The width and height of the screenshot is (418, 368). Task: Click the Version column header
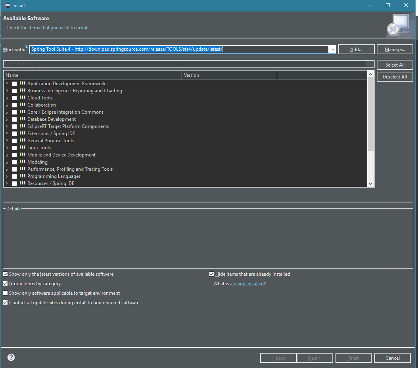tap(229, 75)
